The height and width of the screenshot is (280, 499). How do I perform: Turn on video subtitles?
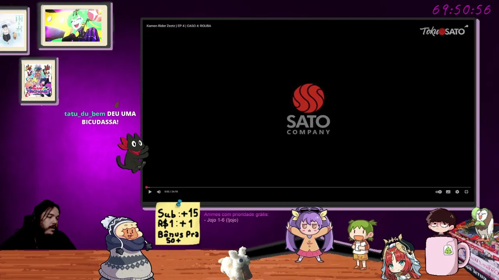[x=448, y=192]
